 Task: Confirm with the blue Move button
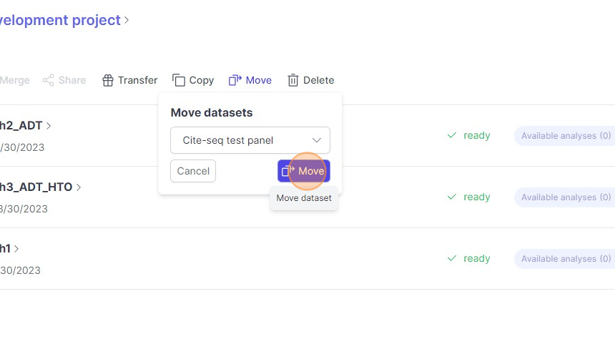click(x=304, y=171)
